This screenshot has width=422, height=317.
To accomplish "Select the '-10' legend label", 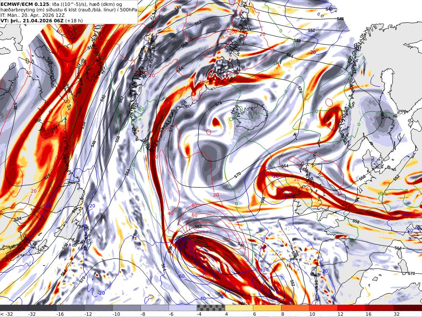I will pos(116,314).
